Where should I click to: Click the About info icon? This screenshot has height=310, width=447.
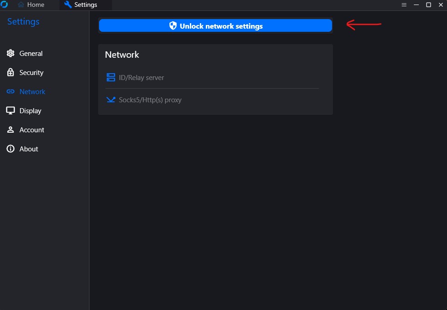point(10,149)
